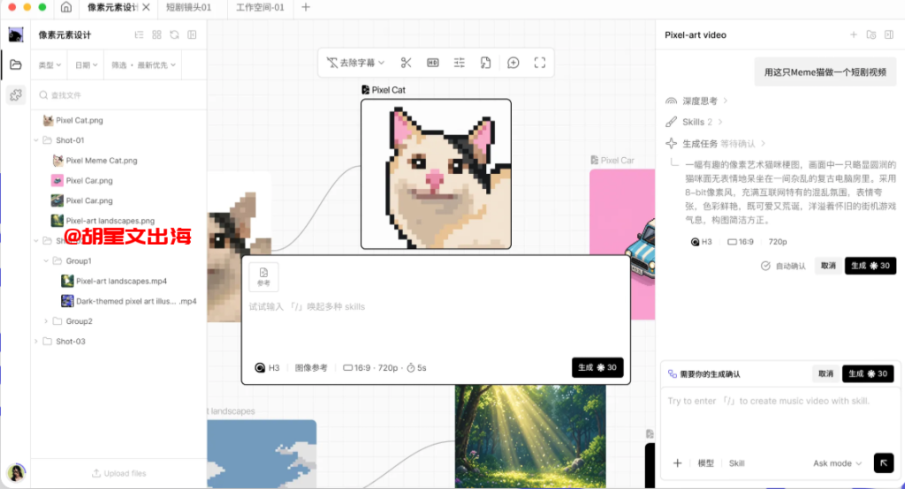This screenshot has width=905, height=489.
Task: Close the 像素元素设计 tab
Action: coord(146,7)
